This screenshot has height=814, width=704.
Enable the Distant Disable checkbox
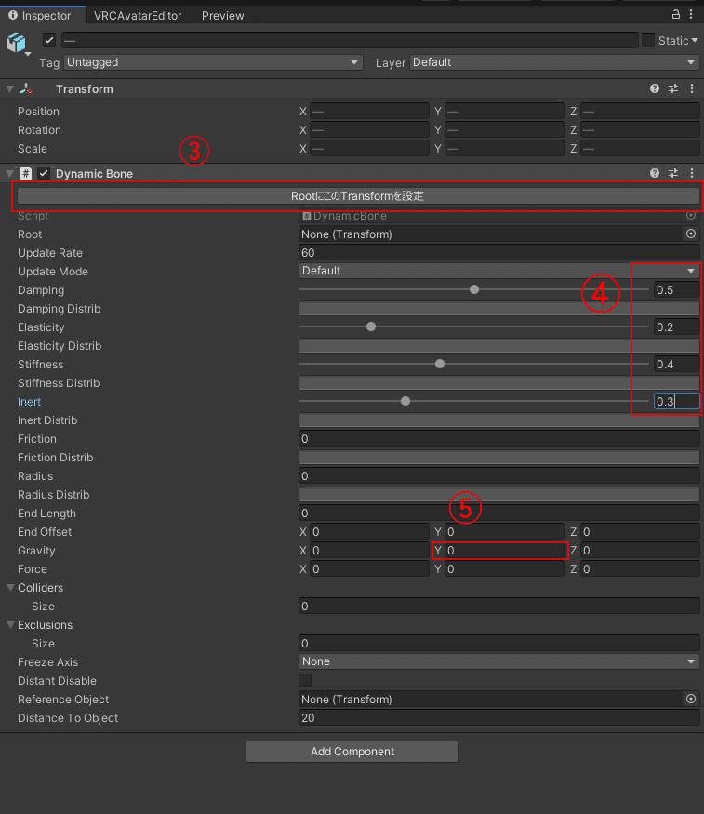(305, 680)
